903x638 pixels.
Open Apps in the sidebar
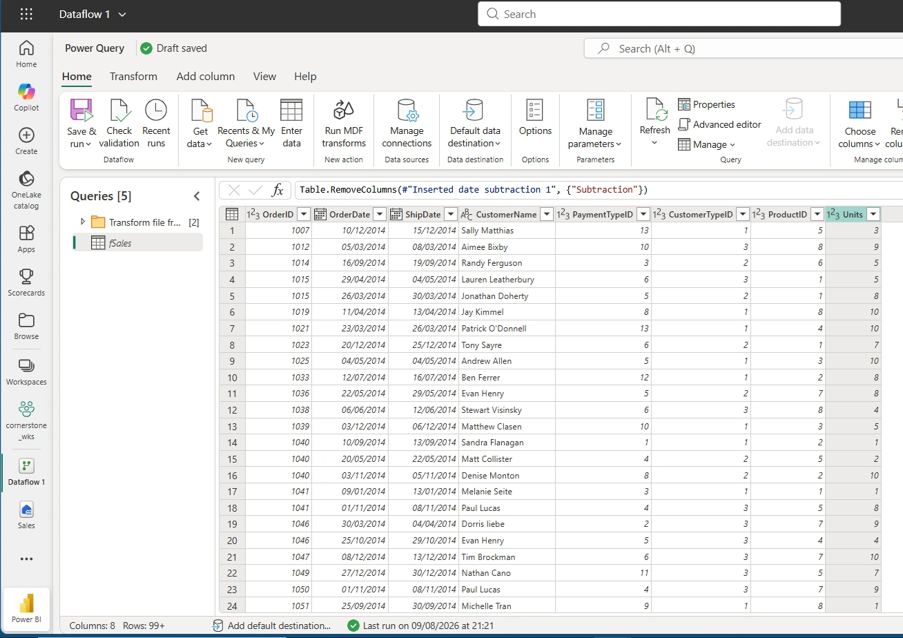click(26, 239)
